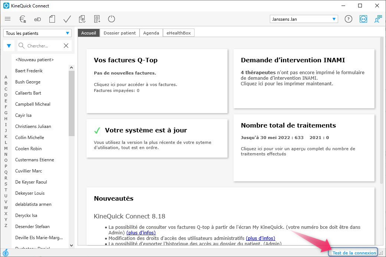
Task: Click Test de la connexion link
Action: [x=354, y=253]
